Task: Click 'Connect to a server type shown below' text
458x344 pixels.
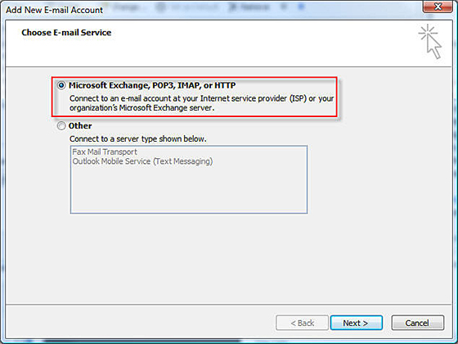Action: pyautogui.click(x=138, y=139)
